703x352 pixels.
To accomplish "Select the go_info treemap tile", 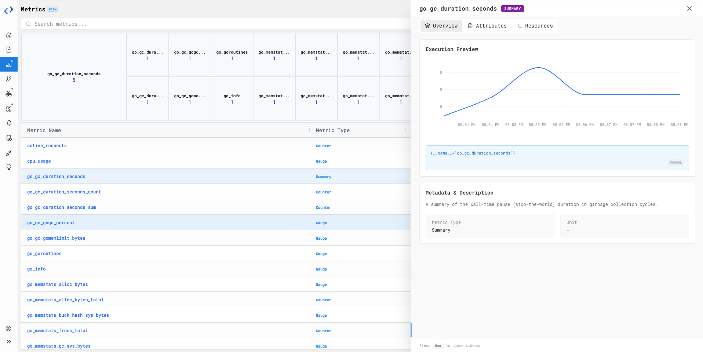I will tap(232, 99).
